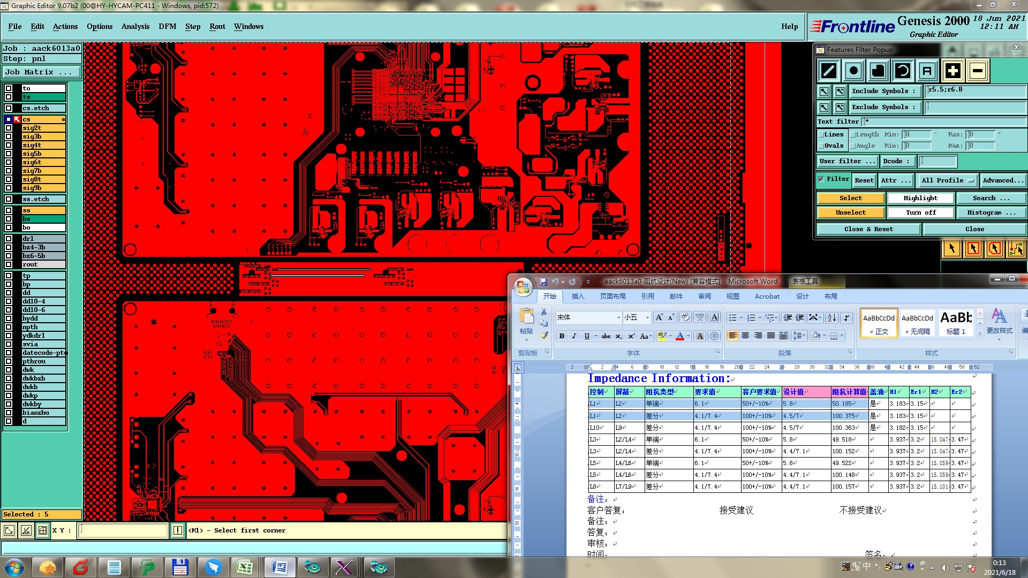The image size is (1028, 578).
Task: Enable the Ovals checkbox
Action: pyautogui.click(x=821, y=146)
